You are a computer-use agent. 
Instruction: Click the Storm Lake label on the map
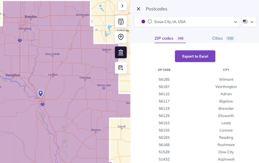coord(104,85)
